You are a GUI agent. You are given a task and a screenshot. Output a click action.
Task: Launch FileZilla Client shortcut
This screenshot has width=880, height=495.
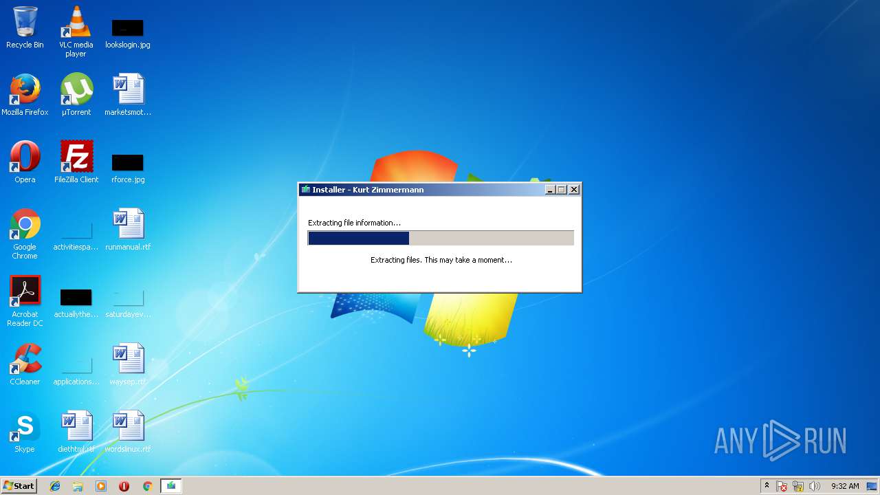tap(76, 162)
